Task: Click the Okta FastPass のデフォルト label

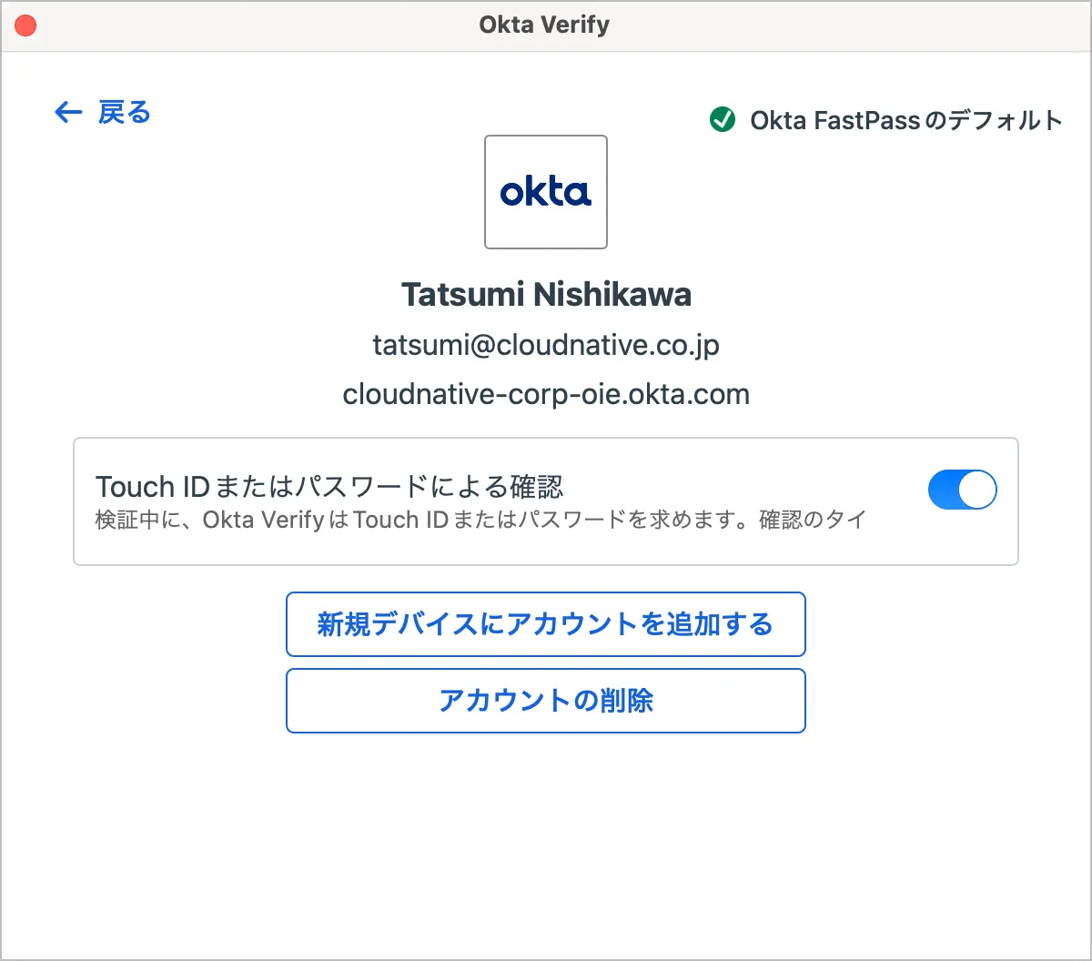Action: 906,120
